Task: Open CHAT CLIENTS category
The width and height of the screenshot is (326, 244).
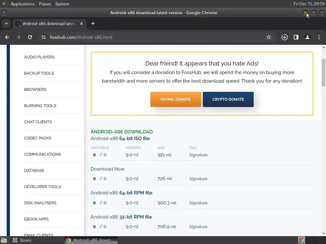Action: (x=38, y=122)
